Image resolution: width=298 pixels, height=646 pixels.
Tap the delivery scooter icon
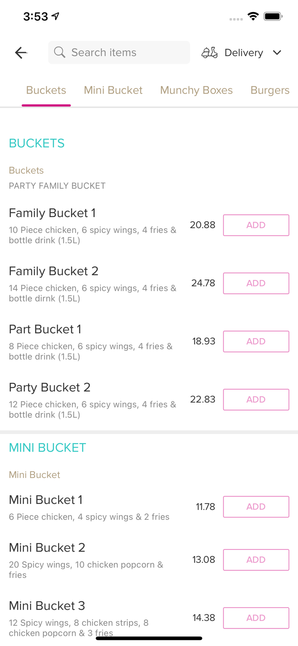pos(209,53)
